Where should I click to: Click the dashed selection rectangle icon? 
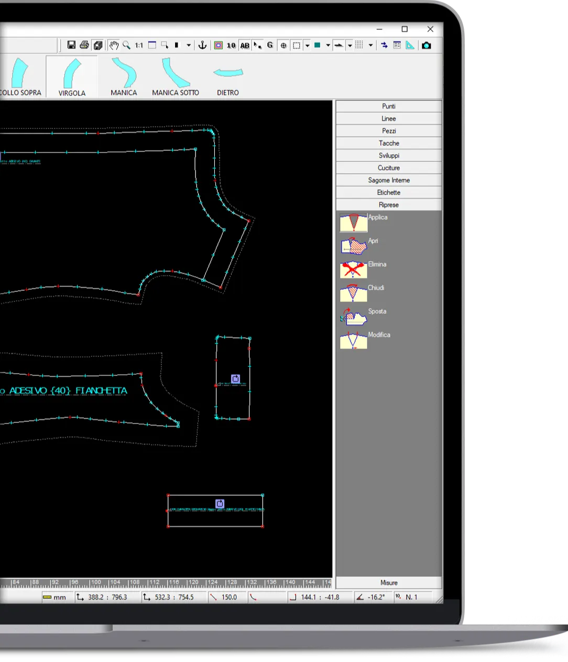coord(297,46)
